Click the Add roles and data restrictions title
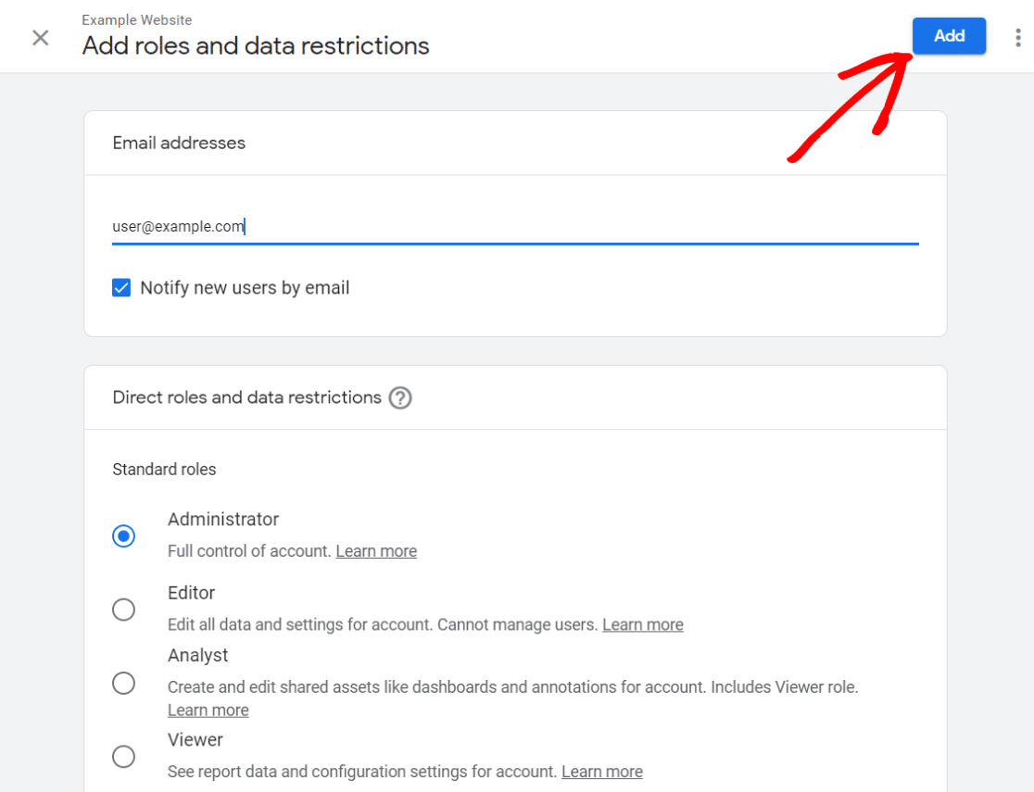This screenshot has height=792, width=1034. 256,45
